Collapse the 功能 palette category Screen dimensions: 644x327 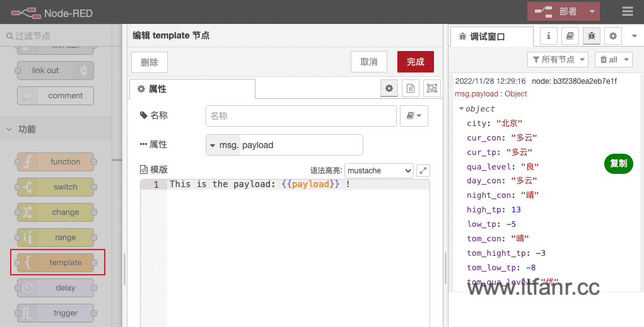click(56, 129)
